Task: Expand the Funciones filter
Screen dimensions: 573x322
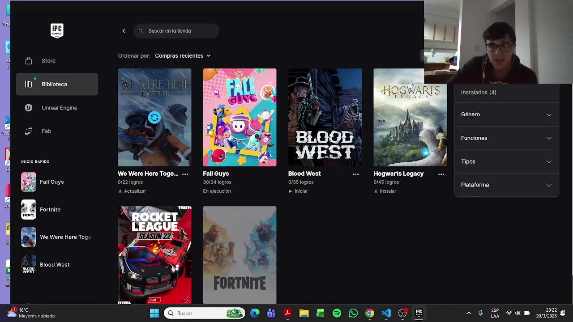Action: point(506,138)
